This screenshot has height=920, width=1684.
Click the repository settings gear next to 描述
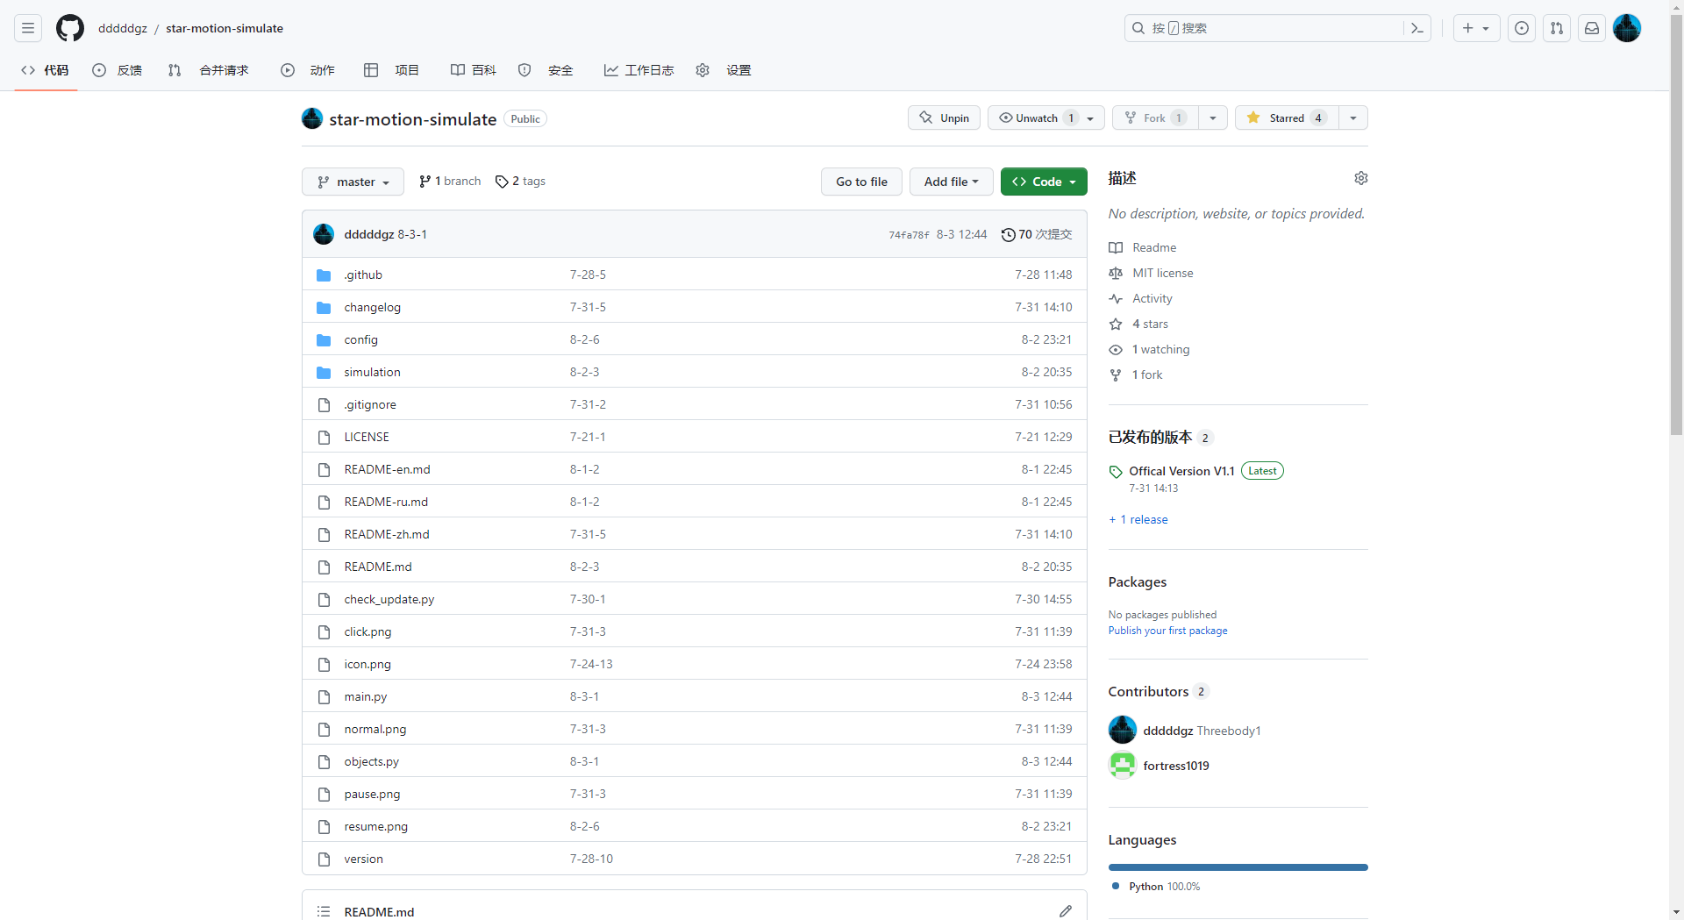click(x=1361, y=178)
